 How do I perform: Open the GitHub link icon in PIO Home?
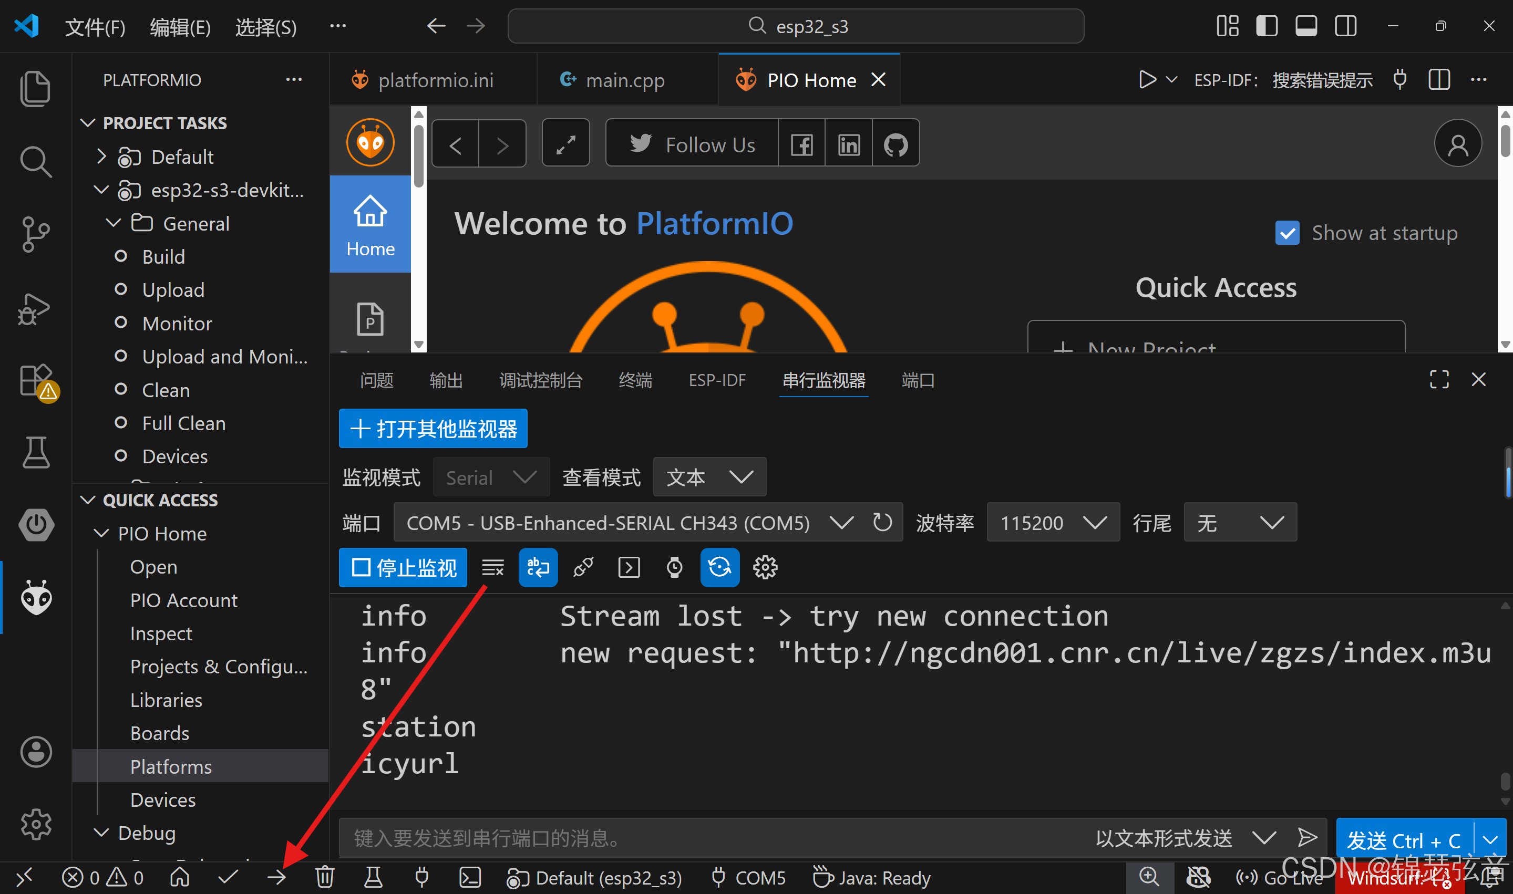point(896,144)
